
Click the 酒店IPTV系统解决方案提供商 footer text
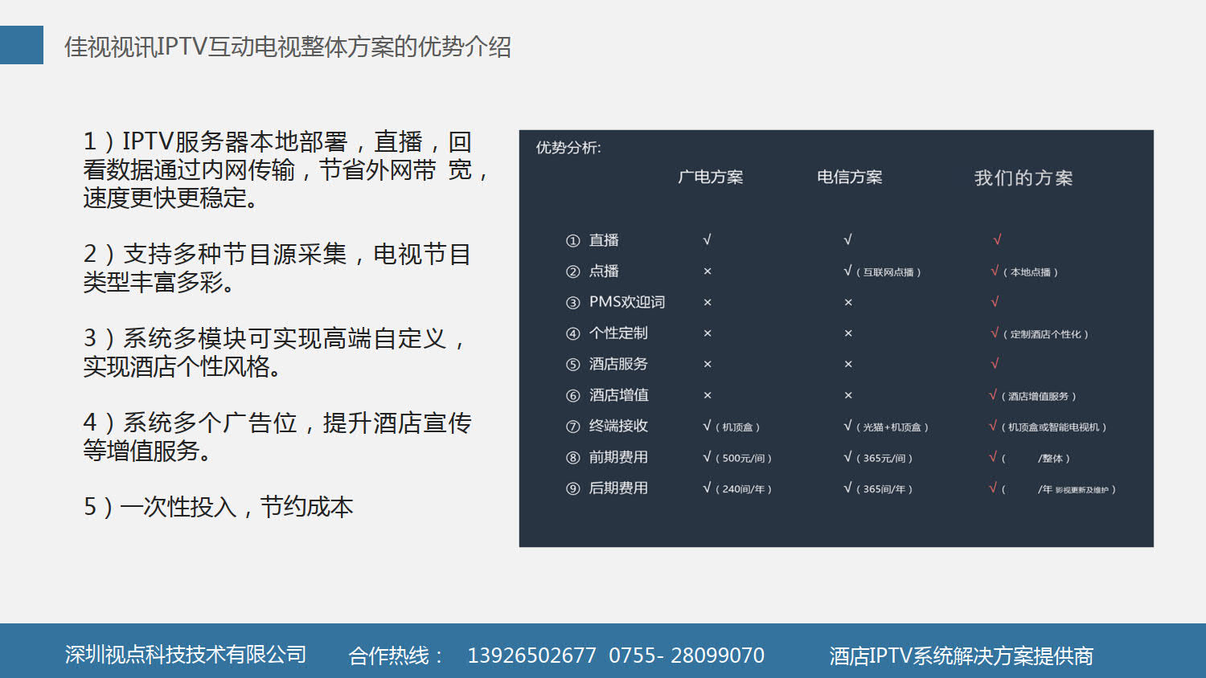coord(961,656)
